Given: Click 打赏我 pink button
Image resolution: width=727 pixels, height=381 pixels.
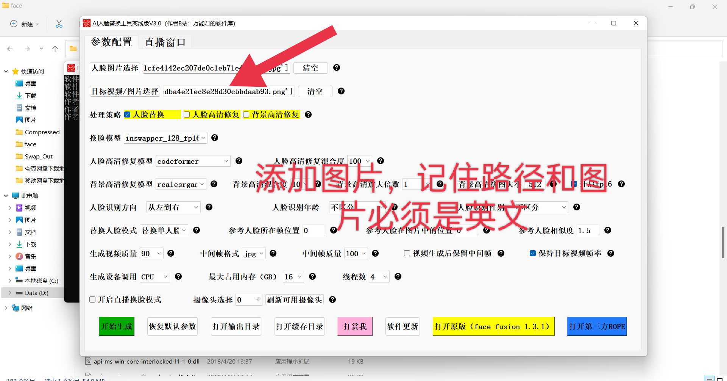Looking at the screenshot, I should pyautogui.click(x=355, y=326).
